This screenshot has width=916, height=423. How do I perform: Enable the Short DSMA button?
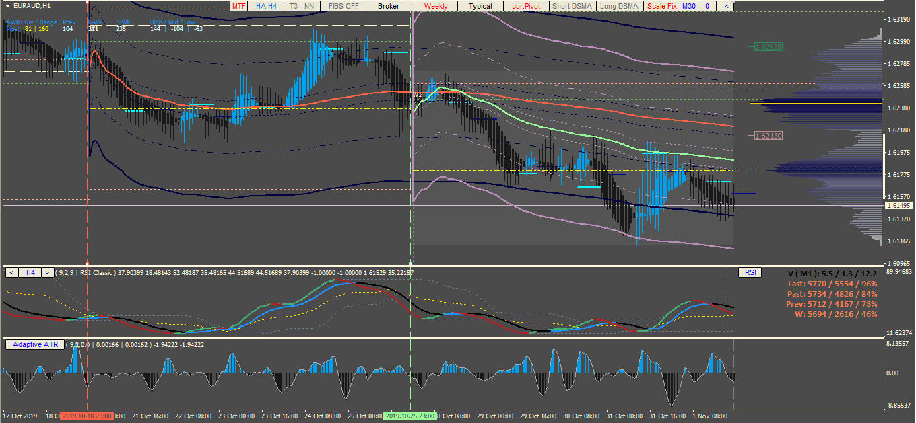click(x=572, y=6)
